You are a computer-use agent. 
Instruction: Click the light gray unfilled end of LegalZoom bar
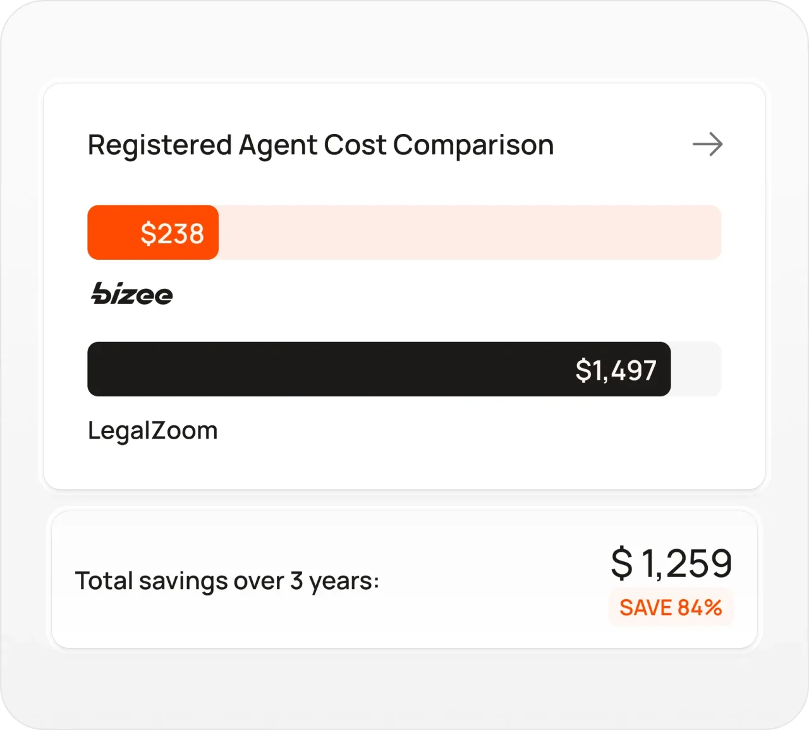point(695,369)
